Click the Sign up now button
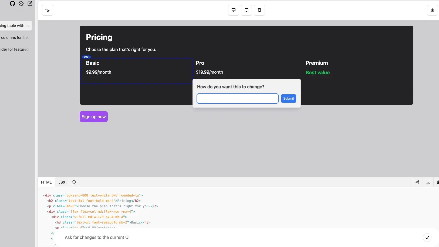 pyautogui.click(x=93, y=117)
